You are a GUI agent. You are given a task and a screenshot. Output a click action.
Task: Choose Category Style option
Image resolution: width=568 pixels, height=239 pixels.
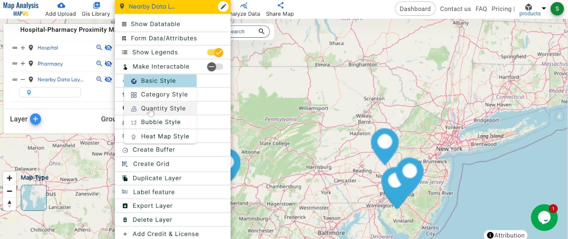pos(160,94)
